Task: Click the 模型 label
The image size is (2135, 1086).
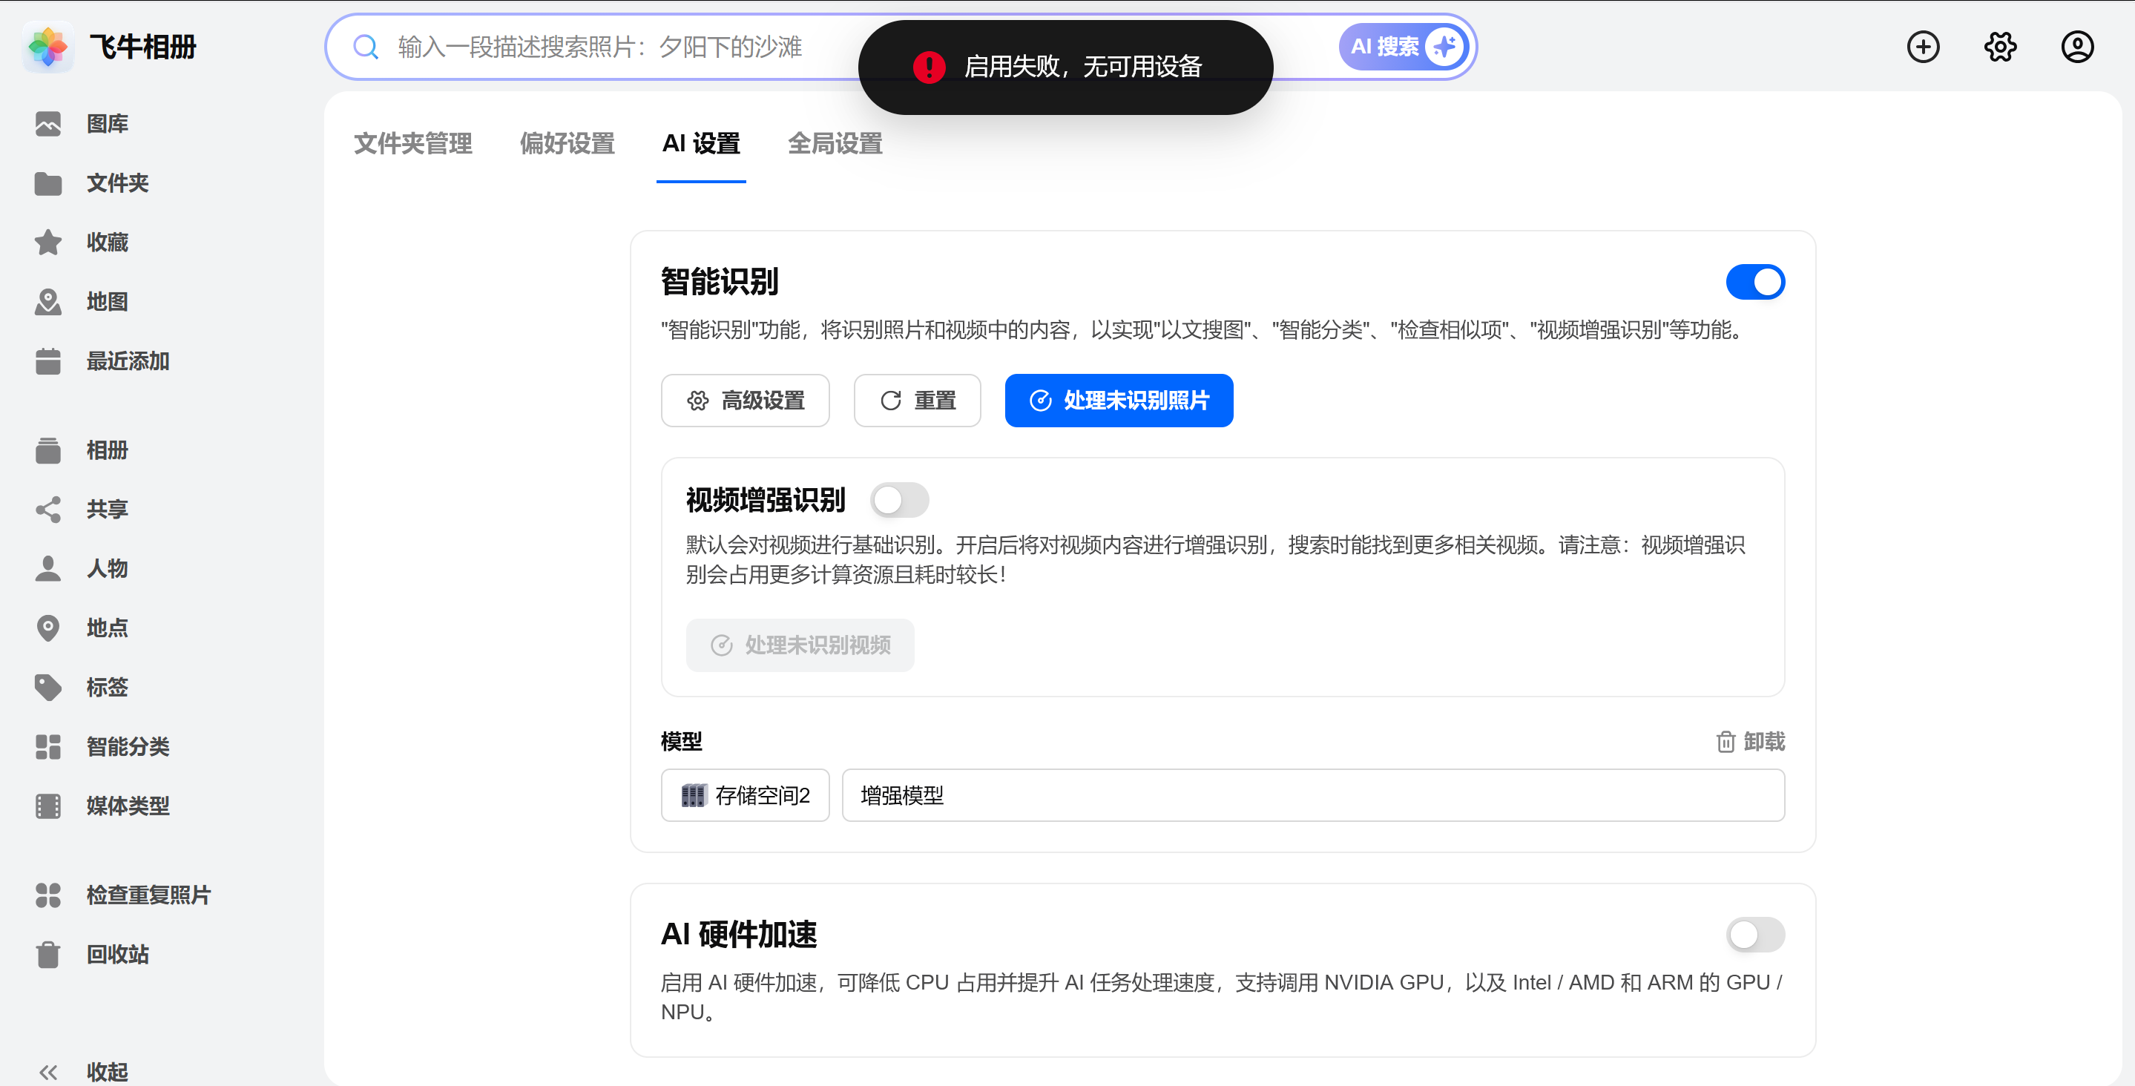Action: [681, 742]
